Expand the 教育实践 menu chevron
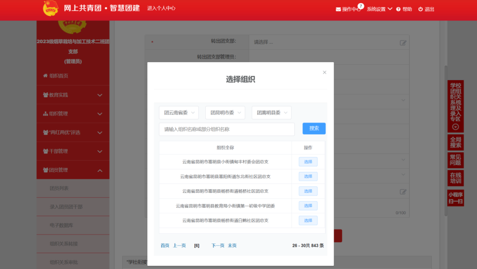 coord(100,95)
